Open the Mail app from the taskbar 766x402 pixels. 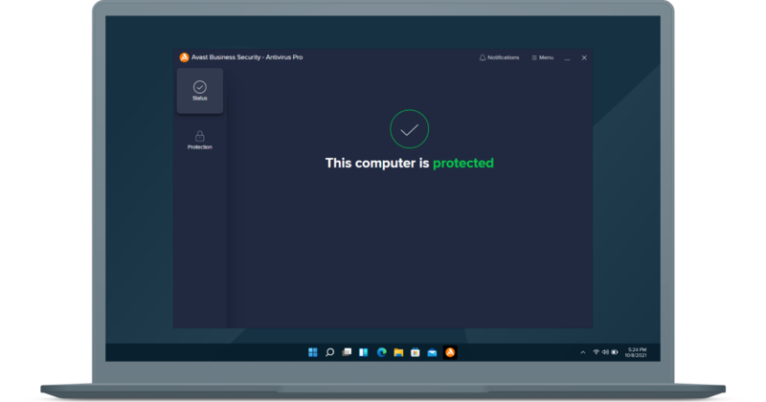click(x=433, y=352)
